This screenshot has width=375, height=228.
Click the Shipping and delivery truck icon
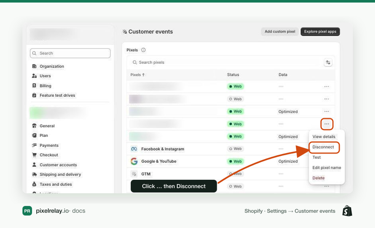[x=34, y=174]
